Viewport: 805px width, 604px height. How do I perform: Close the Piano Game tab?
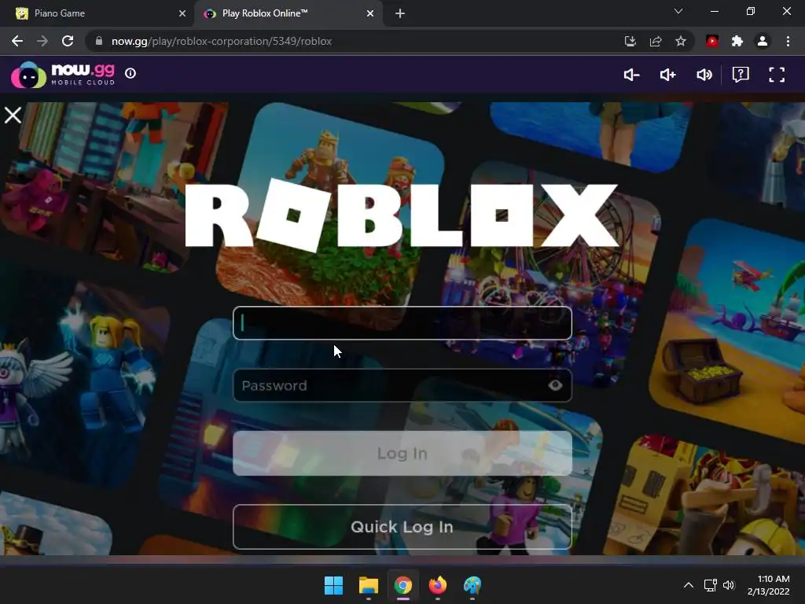click(182, 13)
